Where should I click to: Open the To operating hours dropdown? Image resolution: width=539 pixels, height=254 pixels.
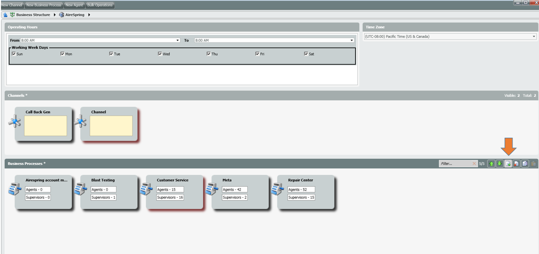tap(352, 41)
